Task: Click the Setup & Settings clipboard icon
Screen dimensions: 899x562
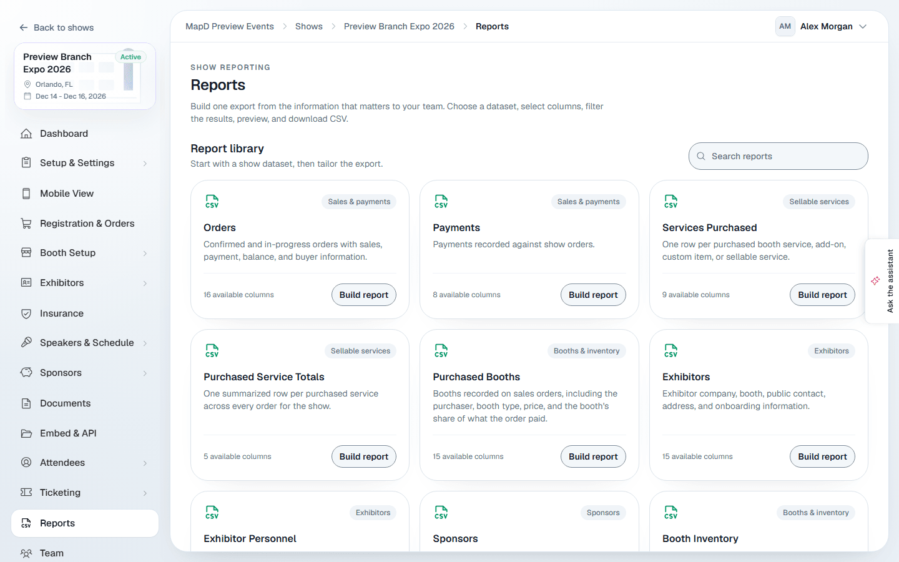Action: (x=26, y=163)
